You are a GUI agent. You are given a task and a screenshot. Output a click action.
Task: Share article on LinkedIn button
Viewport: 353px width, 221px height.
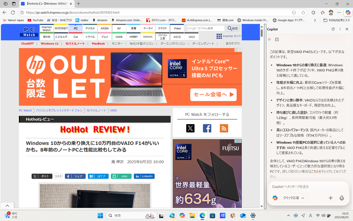coord(144,176)
